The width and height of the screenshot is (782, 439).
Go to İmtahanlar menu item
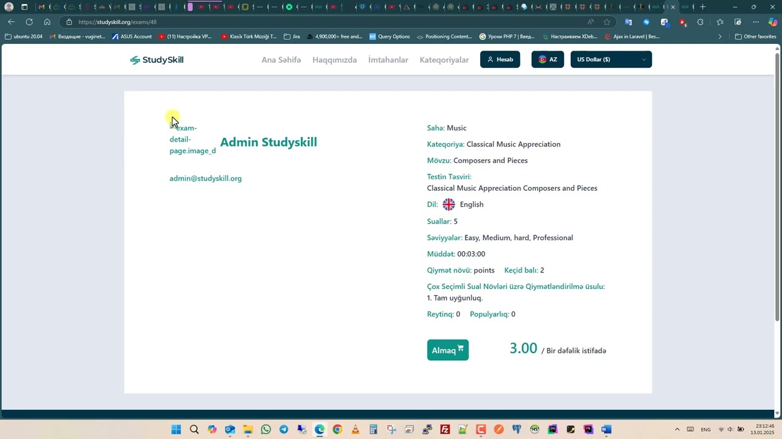tap(388, 60)
